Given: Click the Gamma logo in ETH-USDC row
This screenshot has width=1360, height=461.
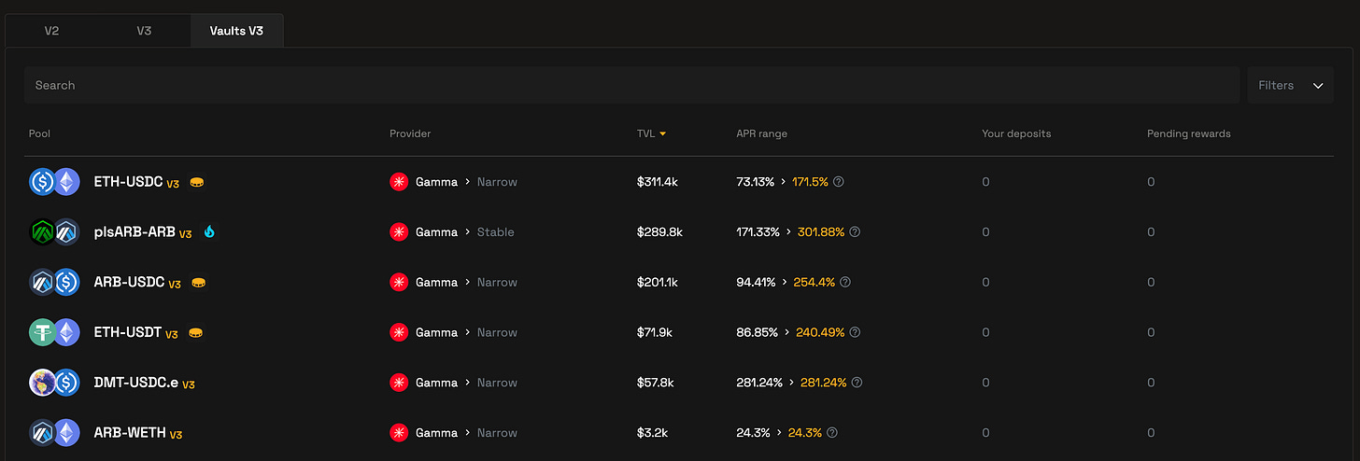Looking at the screenshot, I should coord(399,182).
